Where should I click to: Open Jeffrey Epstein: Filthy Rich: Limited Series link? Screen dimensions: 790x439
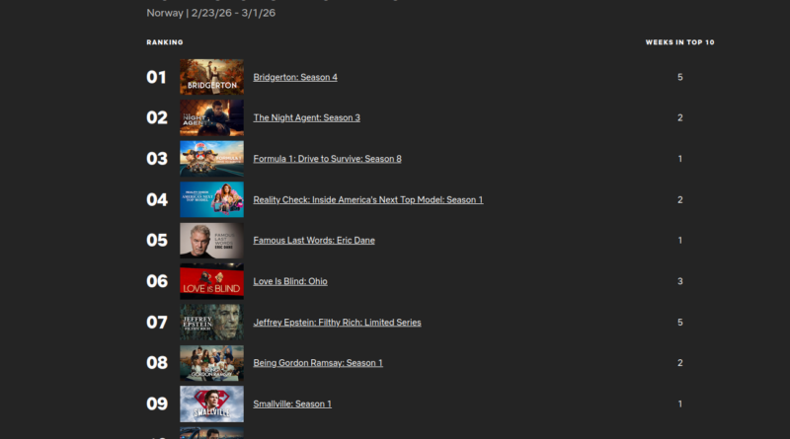click(337, 323)
